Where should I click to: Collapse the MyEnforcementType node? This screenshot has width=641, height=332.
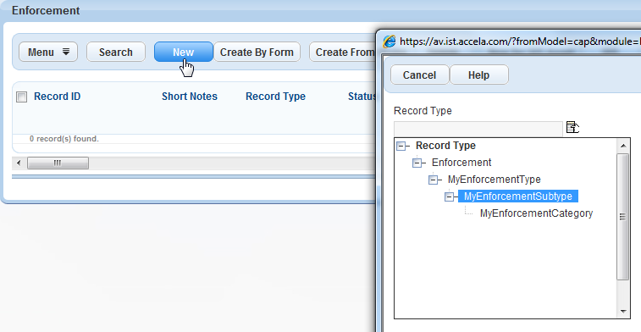(x=434, y=180)
